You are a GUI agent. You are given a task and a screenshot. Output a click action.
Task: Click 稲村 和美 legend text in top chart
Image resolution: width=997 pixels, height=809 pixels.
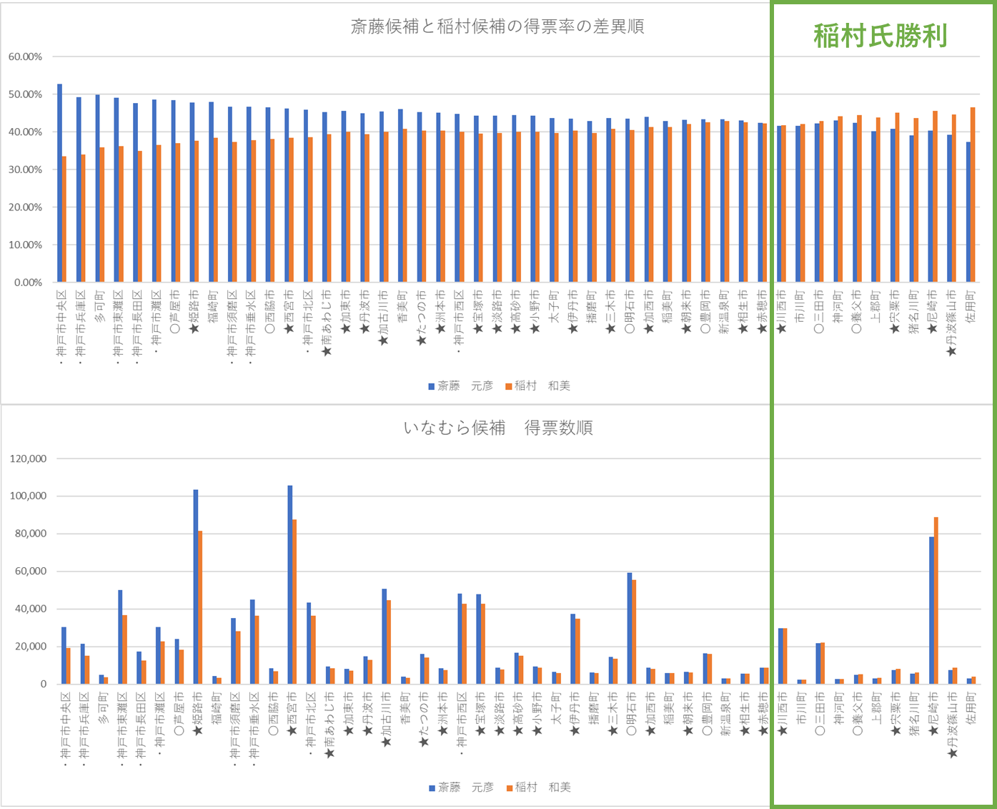(542, 386)
